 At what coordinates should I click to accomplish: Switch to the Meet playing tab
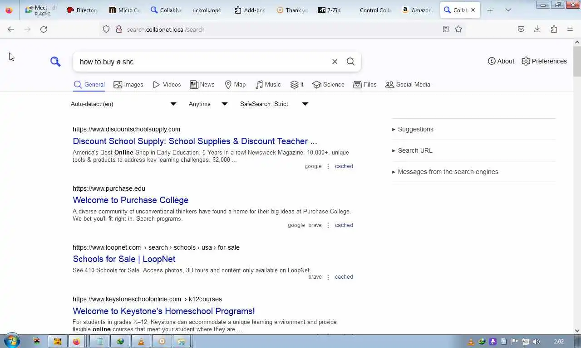click(41, 10)
